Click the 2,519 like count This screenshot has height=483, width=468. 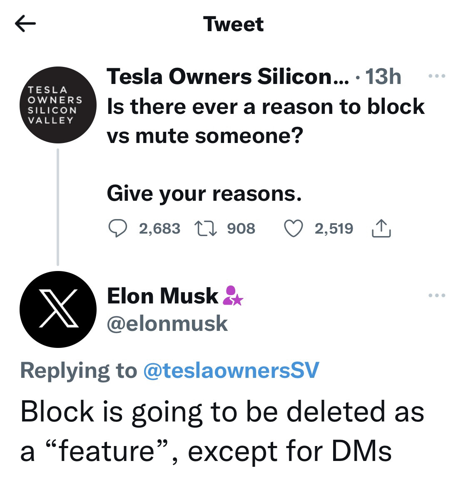[x=334, y=229]
